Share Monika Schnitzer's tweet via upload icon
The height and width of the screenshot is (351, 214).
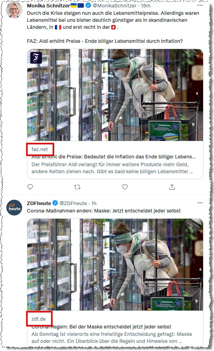(172, 187)
